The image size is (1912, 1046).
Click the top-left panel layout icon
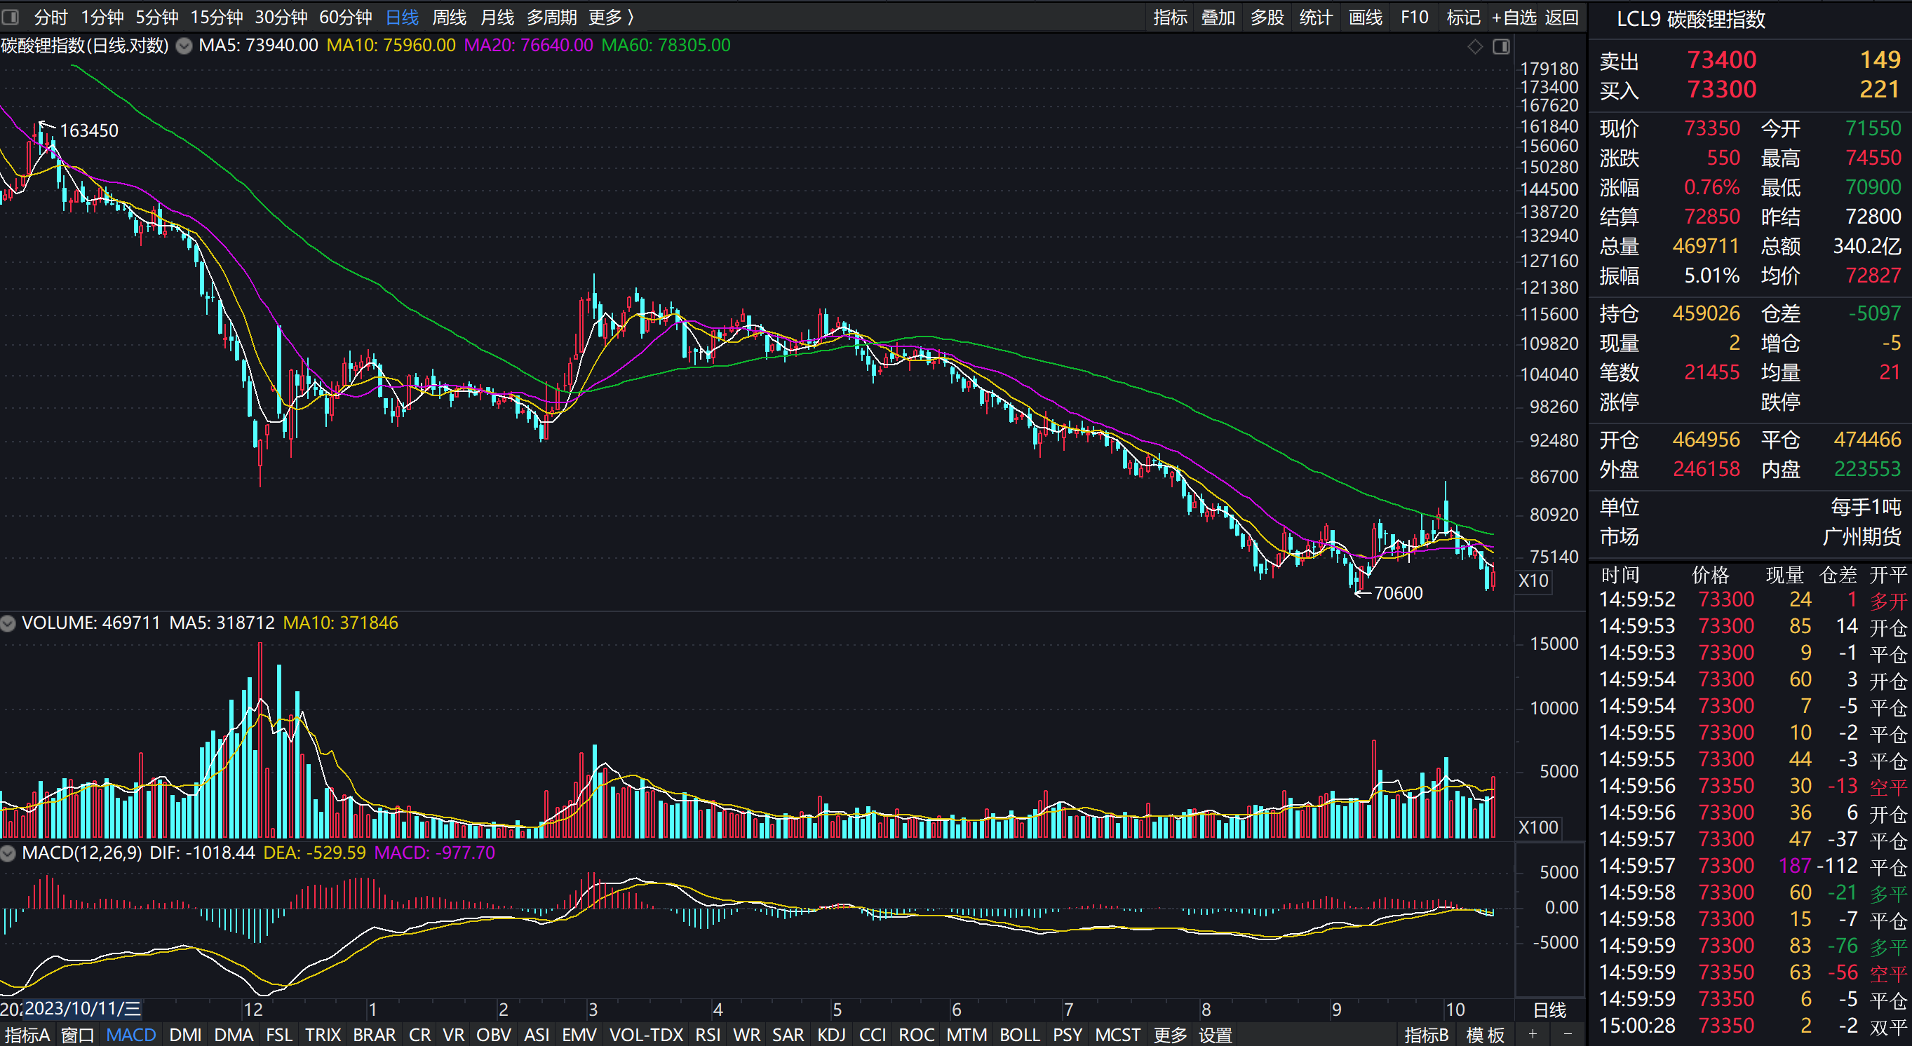(11, 16)
